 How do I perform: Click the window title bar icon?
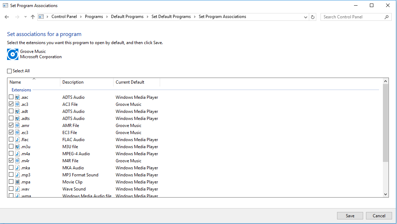(5, 5)
